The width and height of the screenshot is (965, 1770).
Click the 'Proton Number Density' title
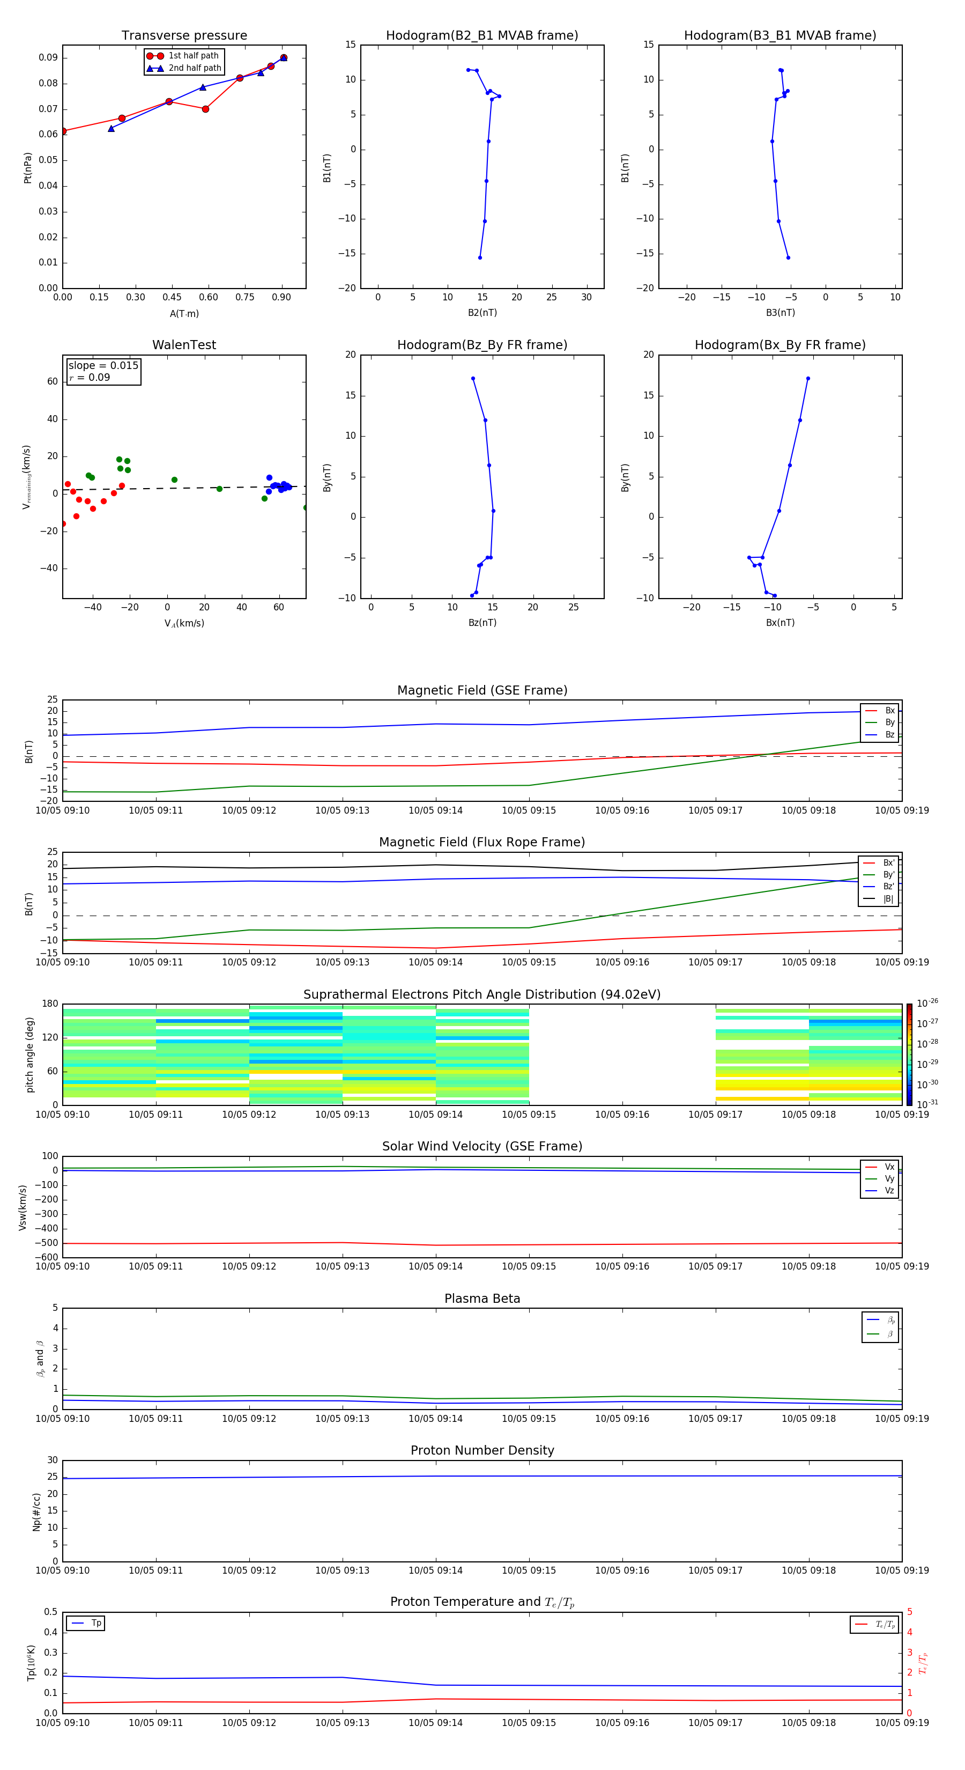point(482,1450)
